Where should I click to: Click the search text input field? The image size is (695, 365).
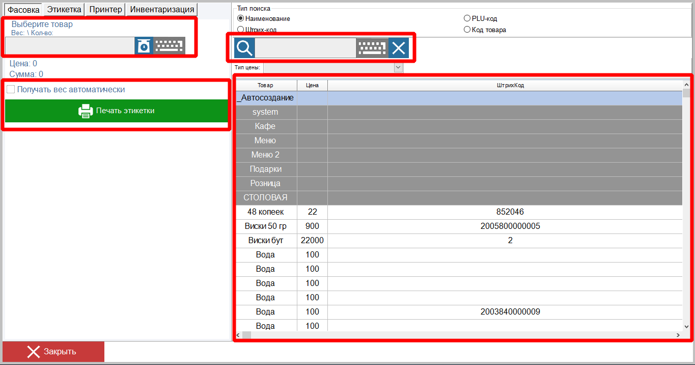[305, 48]
